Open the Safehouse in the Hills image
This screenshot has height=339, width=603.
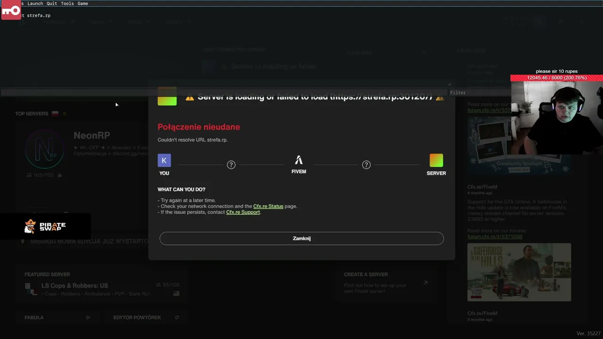(519, 272)
